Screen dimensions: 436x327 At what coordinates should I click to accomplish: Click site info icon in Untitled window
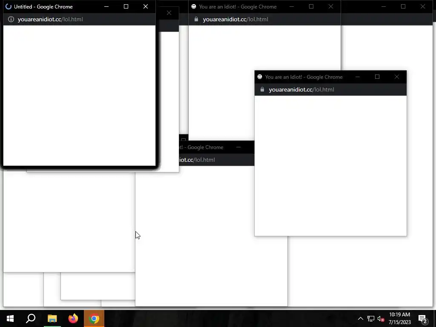click(11, 19)
